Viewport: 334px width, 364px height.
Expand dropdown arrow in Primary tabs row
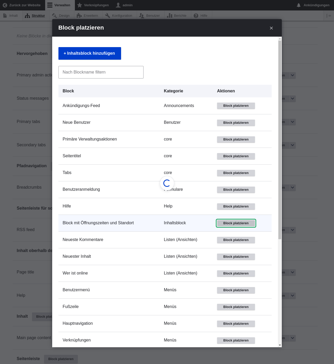click(x=293, y=122)
